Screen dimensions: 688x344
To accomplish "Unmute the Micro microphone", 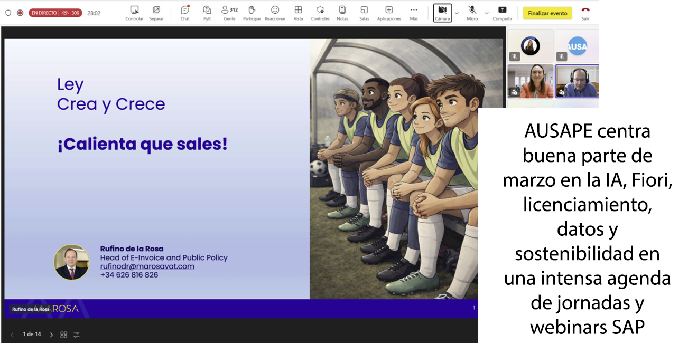I will click(x=472, y=13).
